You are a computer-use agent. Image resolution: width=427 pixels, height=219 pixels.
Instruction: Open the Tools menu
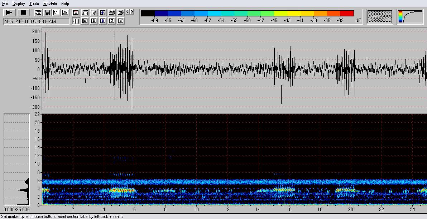[x=34, y=4]
